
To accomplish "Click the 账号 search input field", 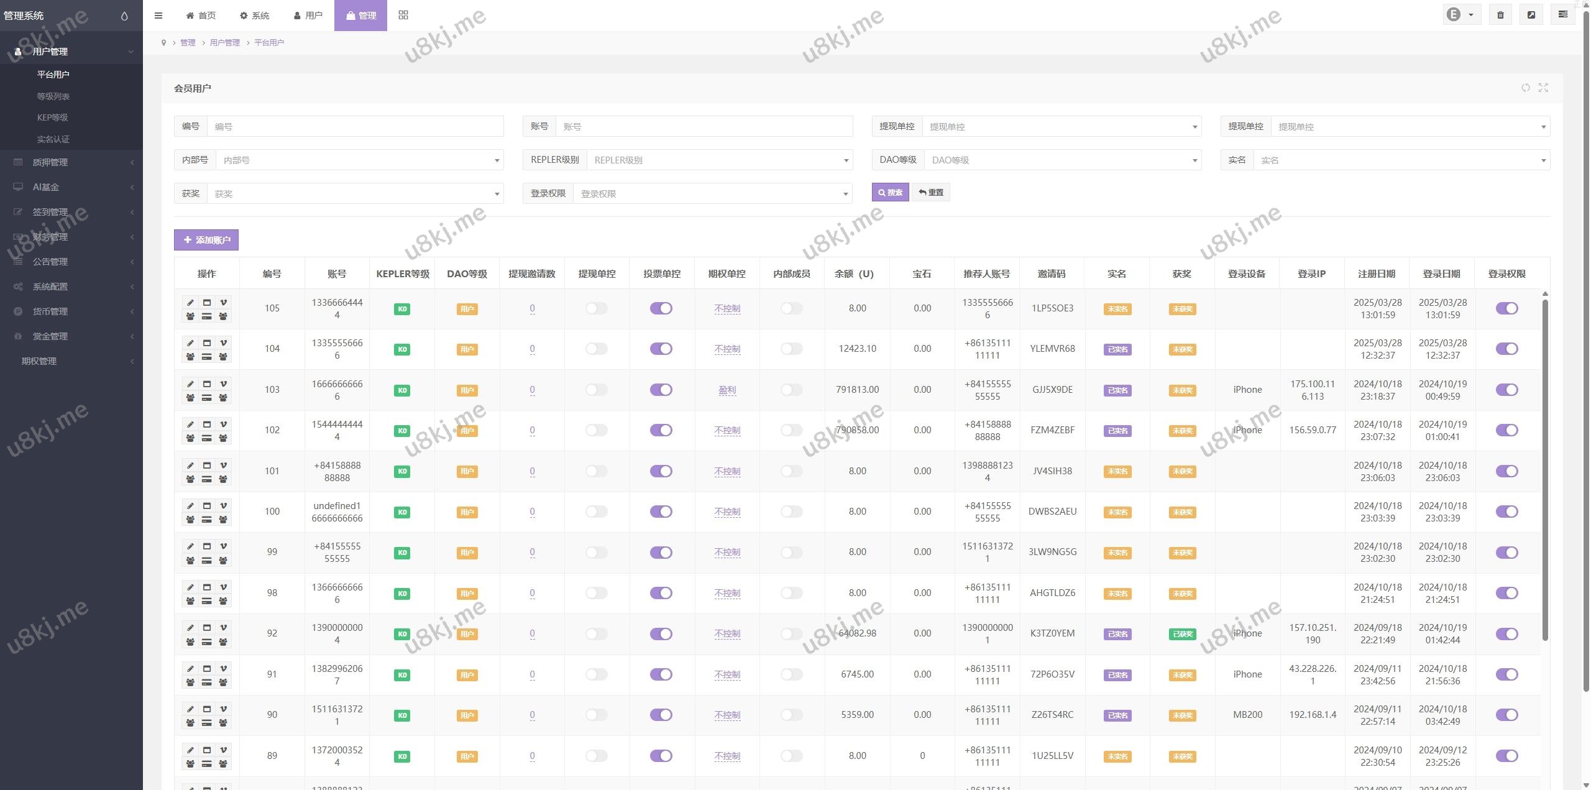I will 704,127.
